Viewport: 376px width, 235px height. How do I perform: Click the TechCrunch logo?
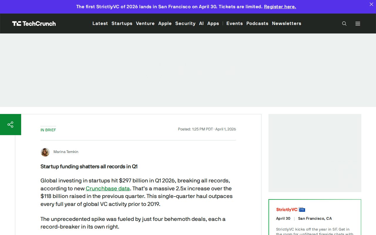click(x=34, y=23)
